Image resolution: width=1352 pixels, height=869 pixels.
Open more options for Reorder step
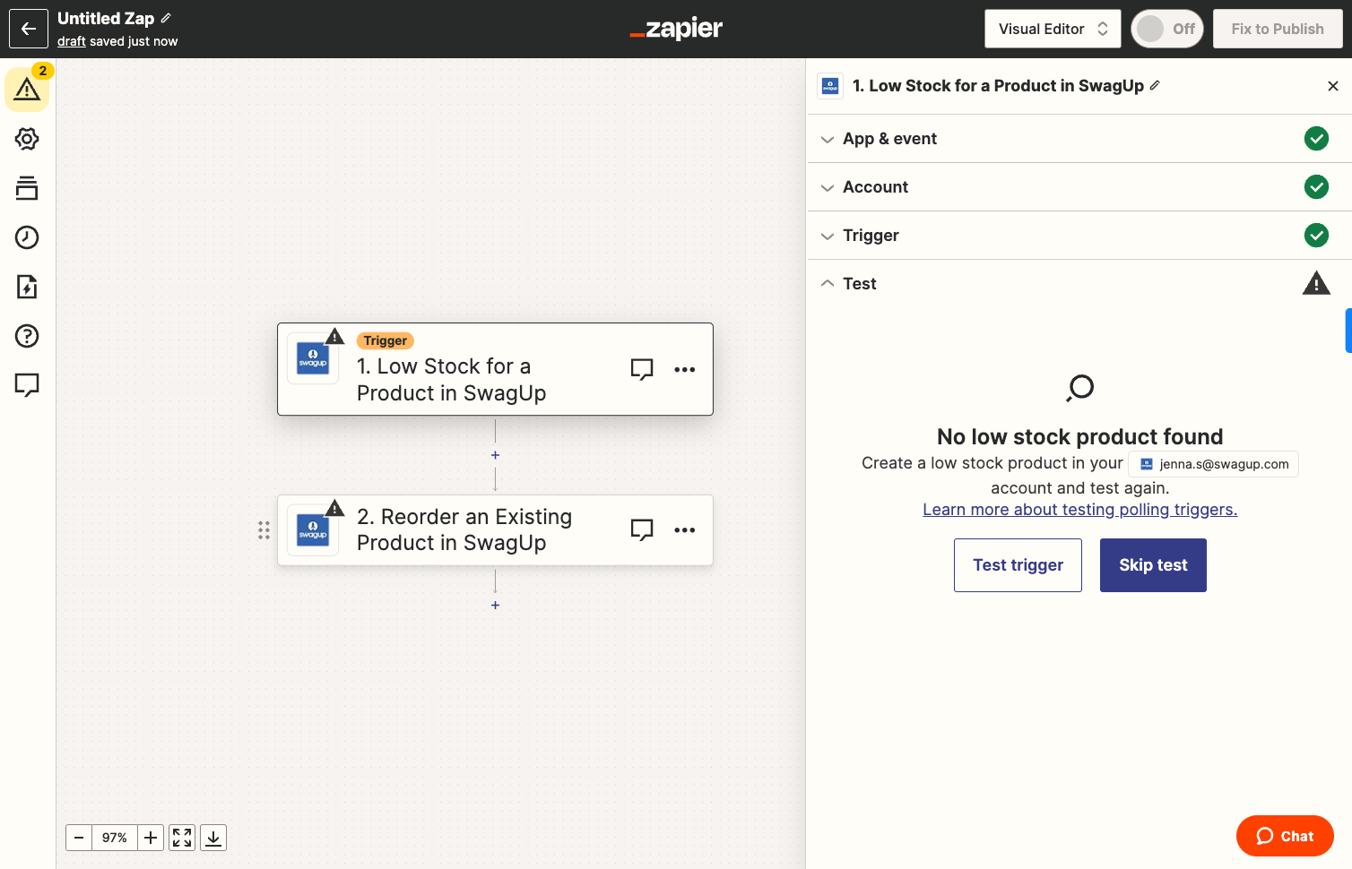click(x=685, y=529)
